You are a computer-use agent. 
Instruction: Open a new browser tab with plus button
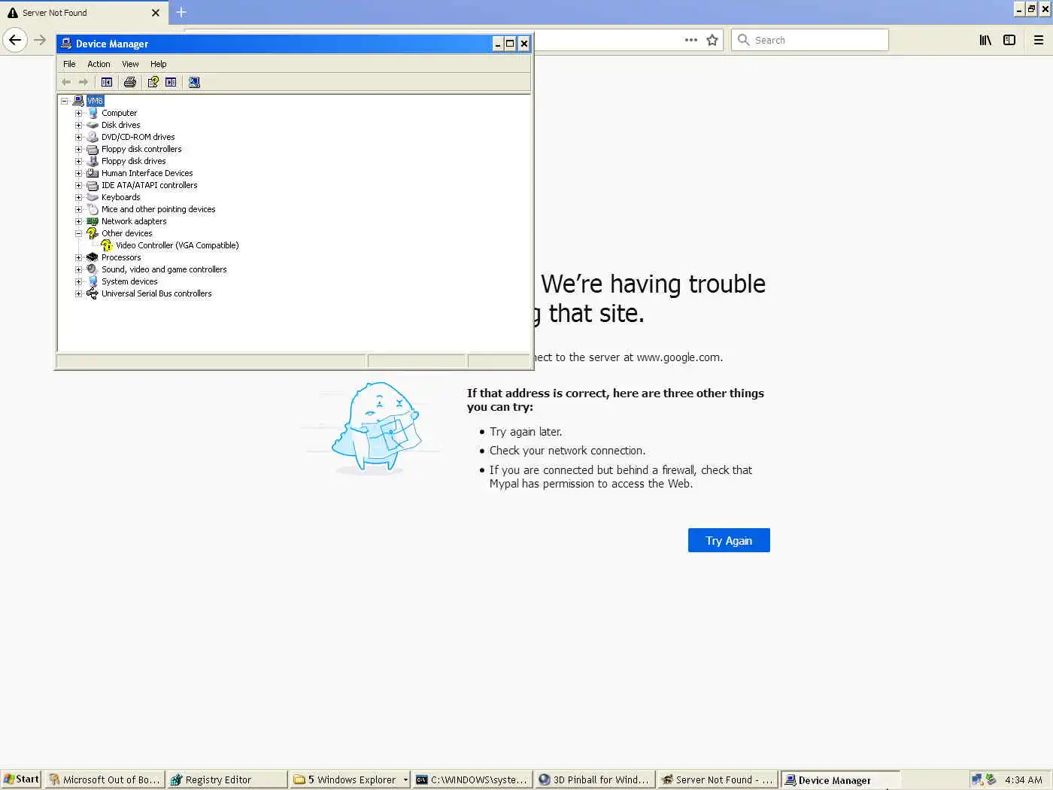coord(181,12)
